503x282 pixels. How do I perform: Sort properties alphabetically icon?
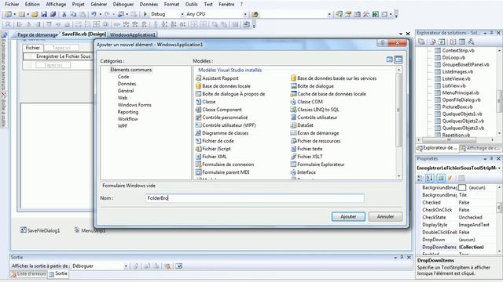pos(430,179)
